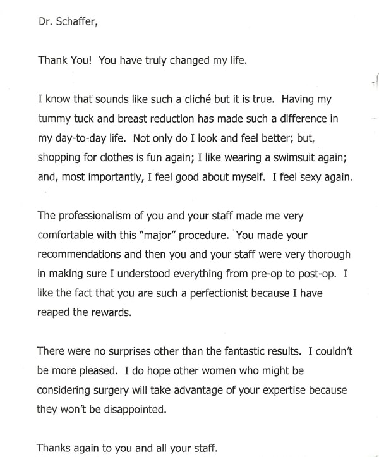The height and width of the screenshot is (457, 379).
Task: Click the quoted word "major"
Action: coord(157,235)
